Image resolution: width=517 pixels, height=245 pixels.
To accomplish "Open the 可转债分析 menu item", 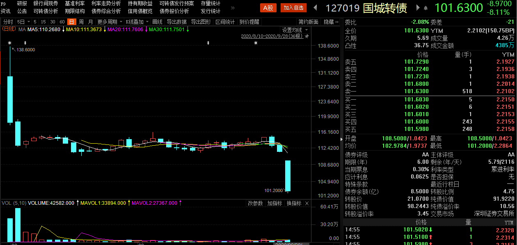I will [46, 11].
